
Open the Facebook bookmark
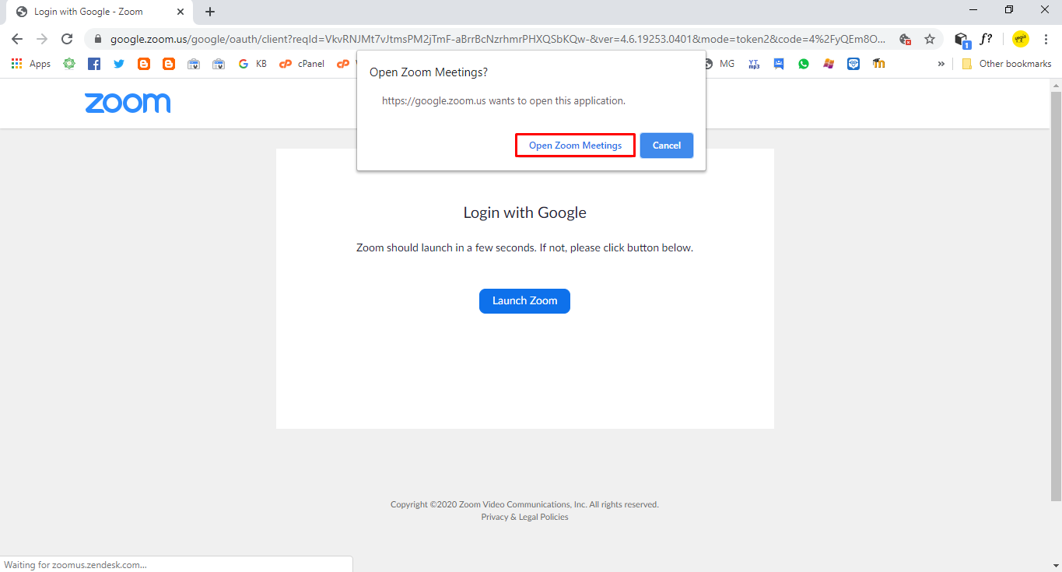click(94, 64)
